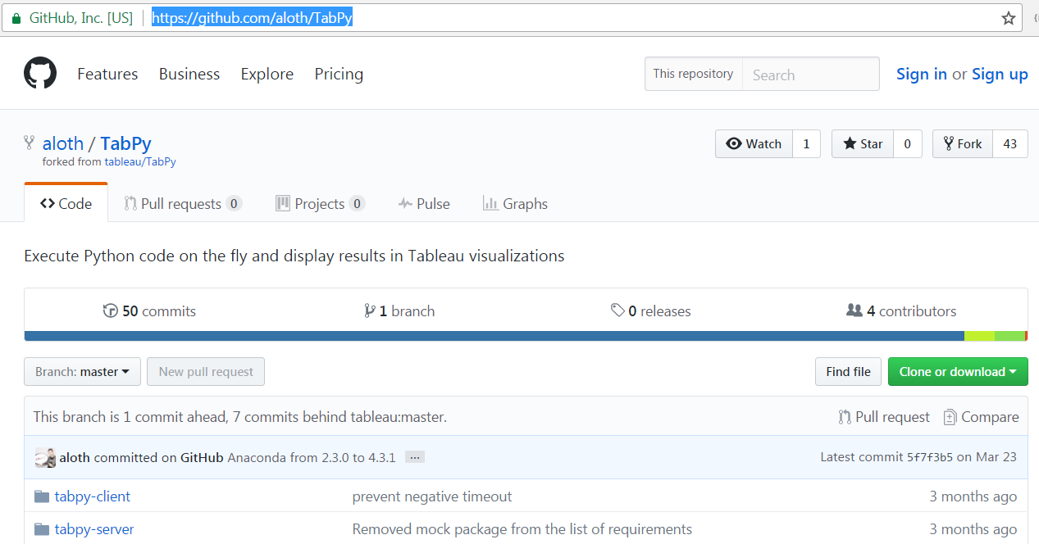The width and height of the screenshot is (1039, 544).
Task: Click the Pull request link with icon
Action: (884, 417)
